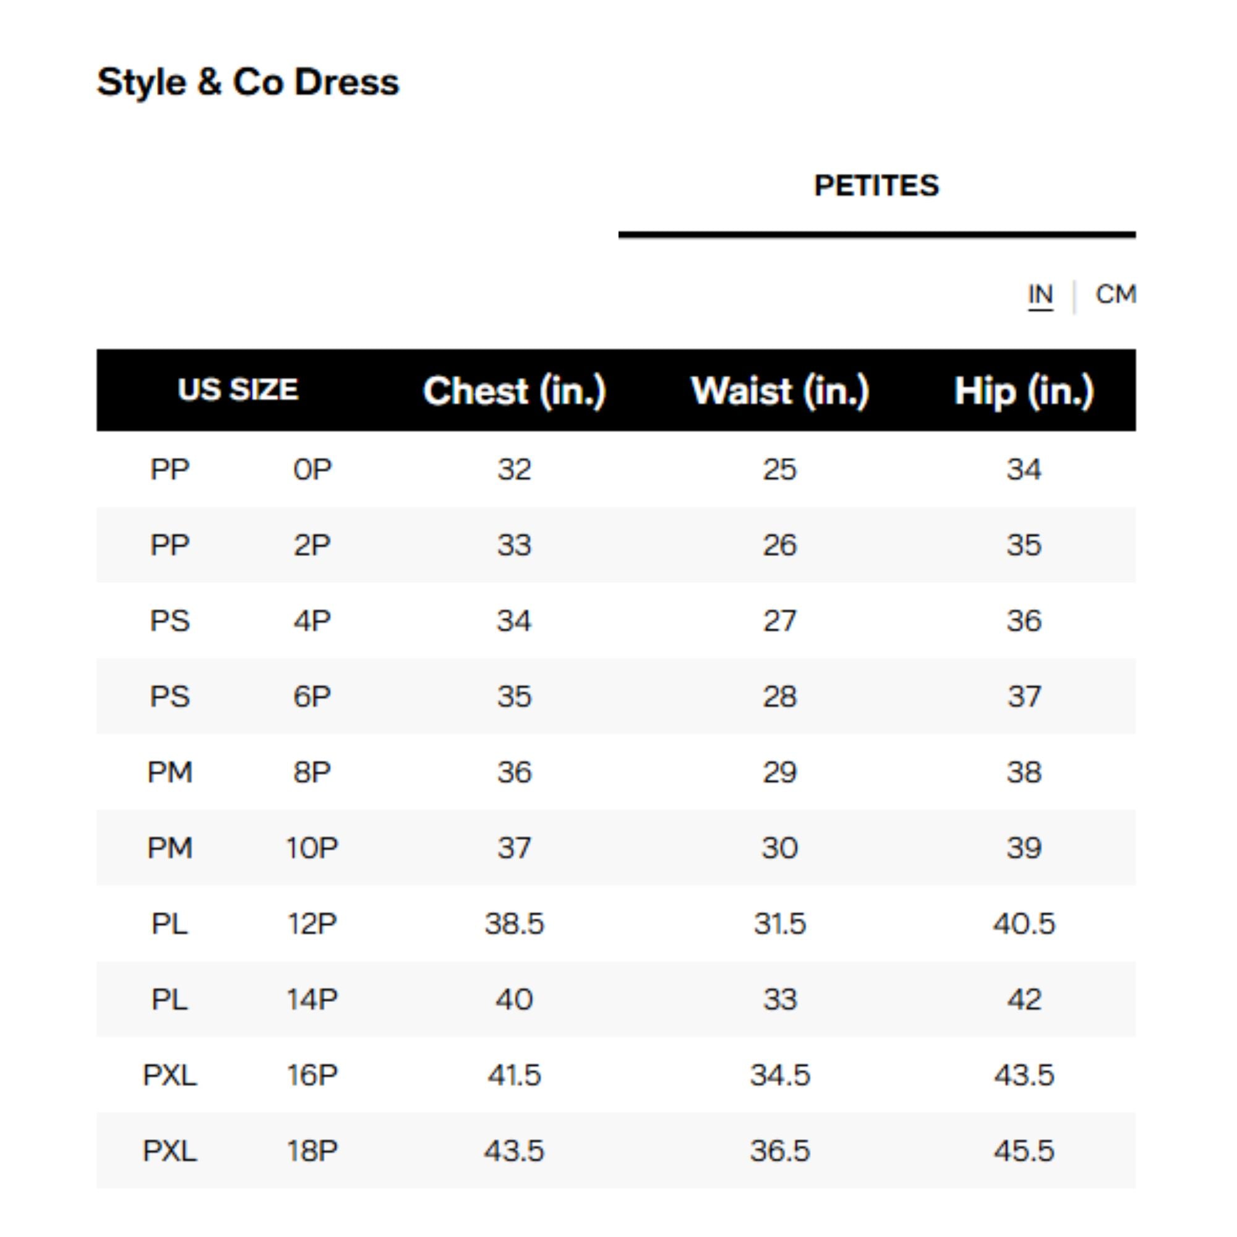Select the IN unit option
The image size is (1237, 1237).
point(1040,295)
